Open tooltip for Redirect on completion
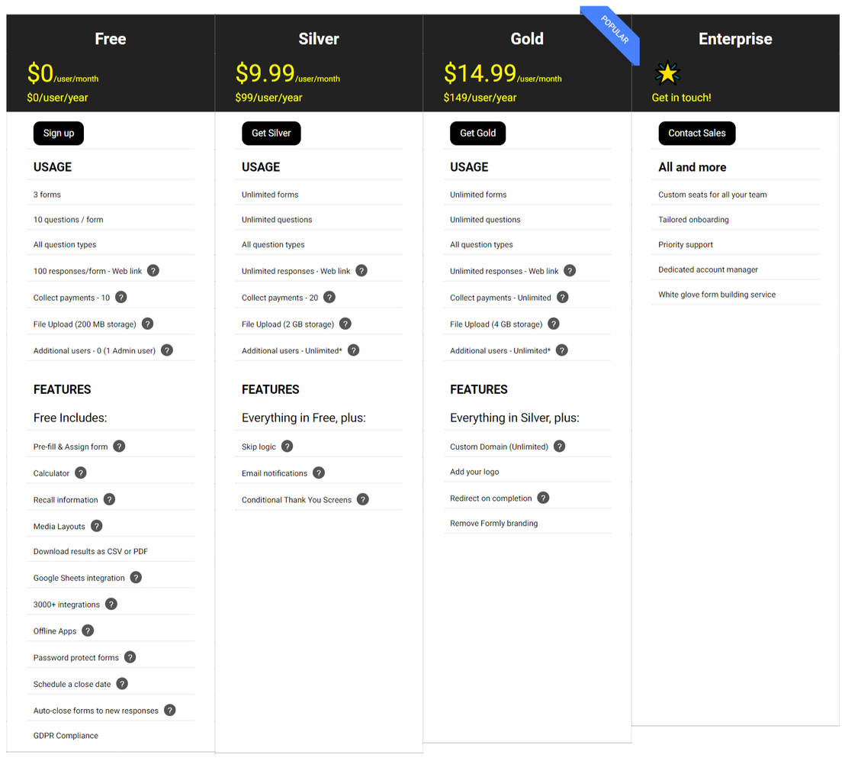Image resolution: width=845 pixels, height=758 pixels. [543, 498]
